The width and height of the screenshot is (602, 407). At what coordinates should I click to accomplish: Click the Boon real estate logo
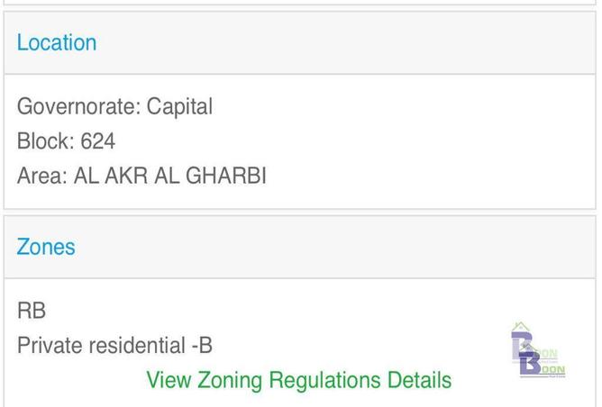coord(538,351)
